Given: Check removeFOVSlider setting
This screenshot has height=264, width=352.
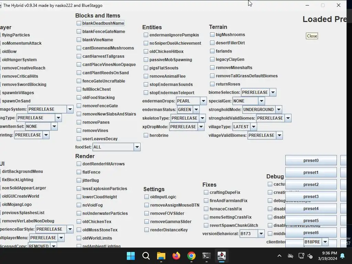Looking at the screenshot, I should coord(146,213).
